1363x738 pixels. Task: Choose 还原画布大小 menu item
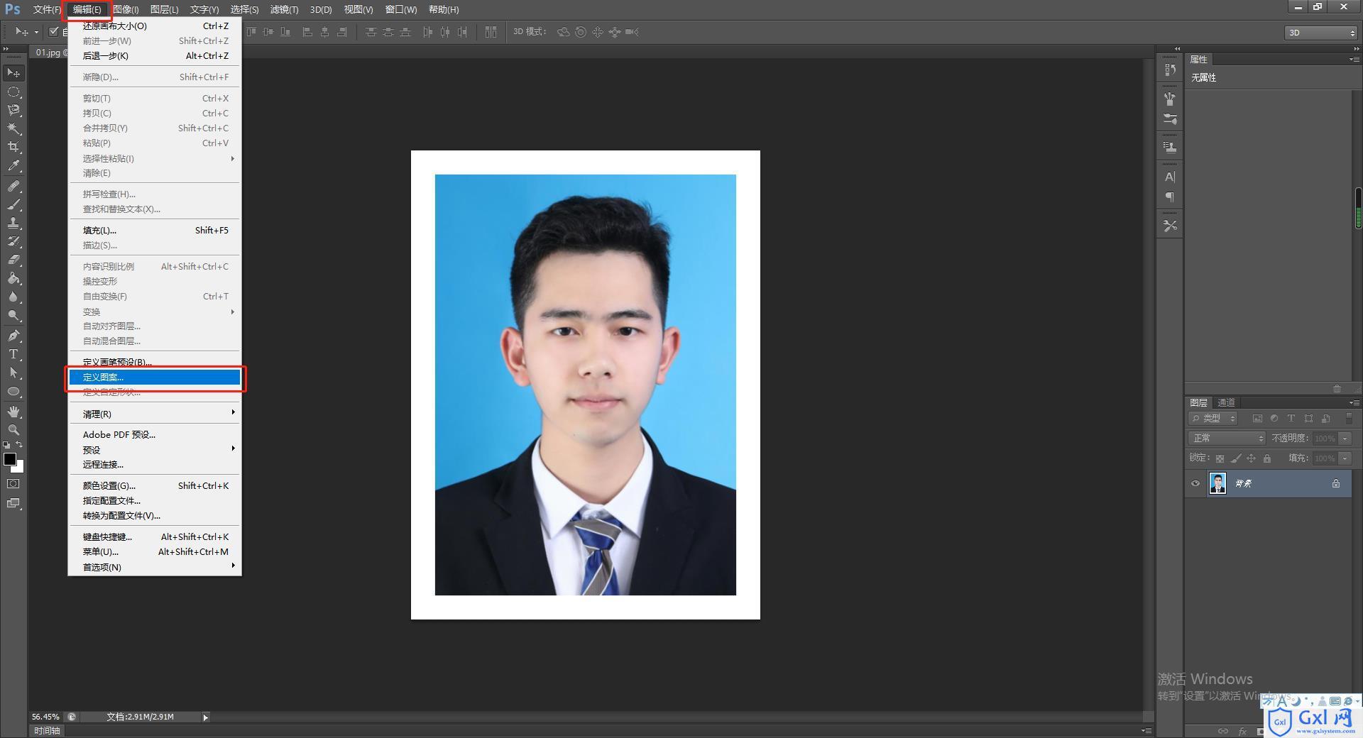[155, 26]
